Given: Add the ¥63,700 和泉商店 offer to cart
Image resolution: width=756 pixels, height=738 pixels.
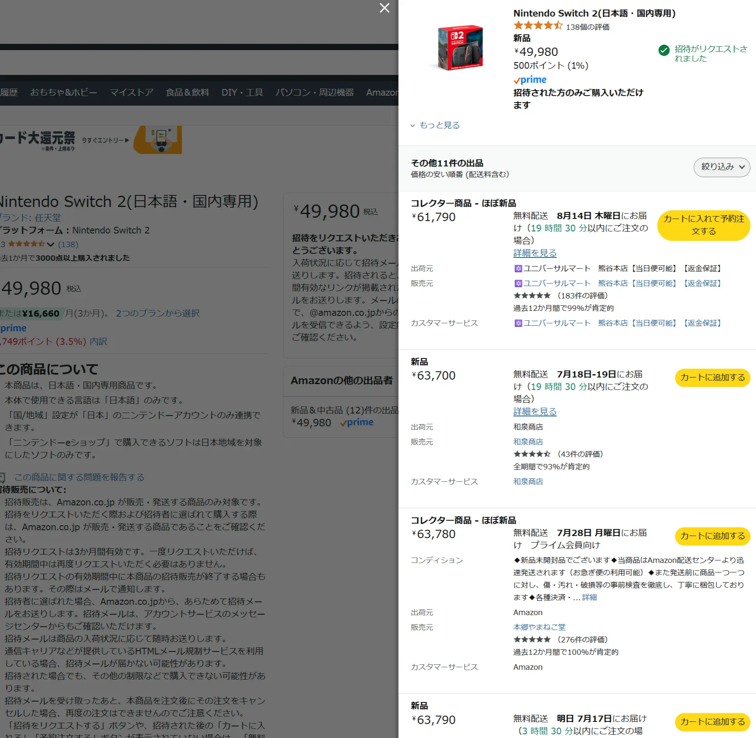Looking at the screenshot, I should coord(712,377).
